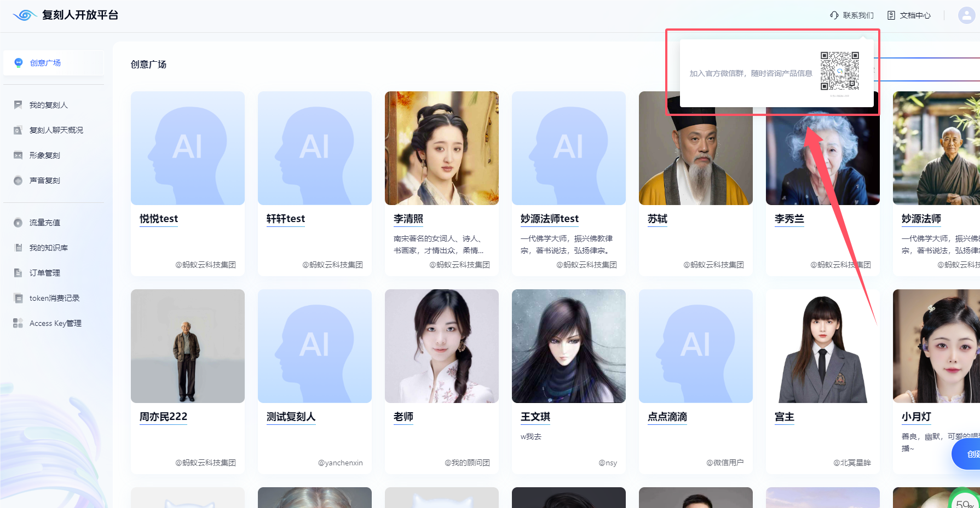The width and height of the screenshot is (980, 508).
Task: Click the 王文琪 card title
Action: click(535, 417)
